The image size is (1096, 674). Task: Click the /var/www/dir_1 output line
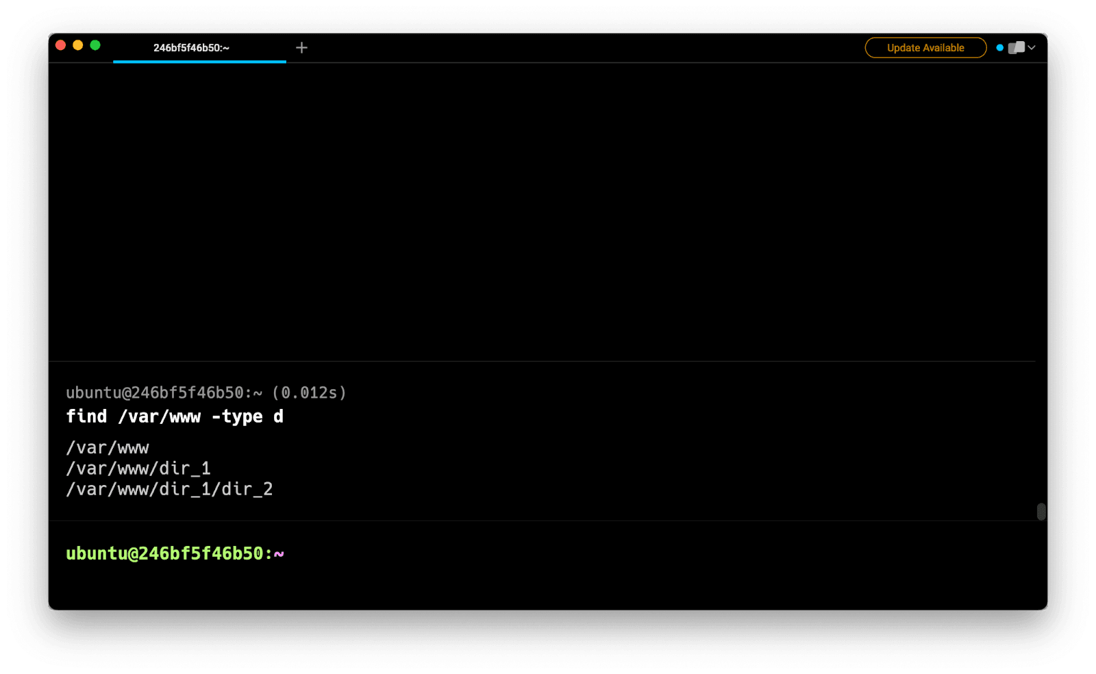point(138,469)
